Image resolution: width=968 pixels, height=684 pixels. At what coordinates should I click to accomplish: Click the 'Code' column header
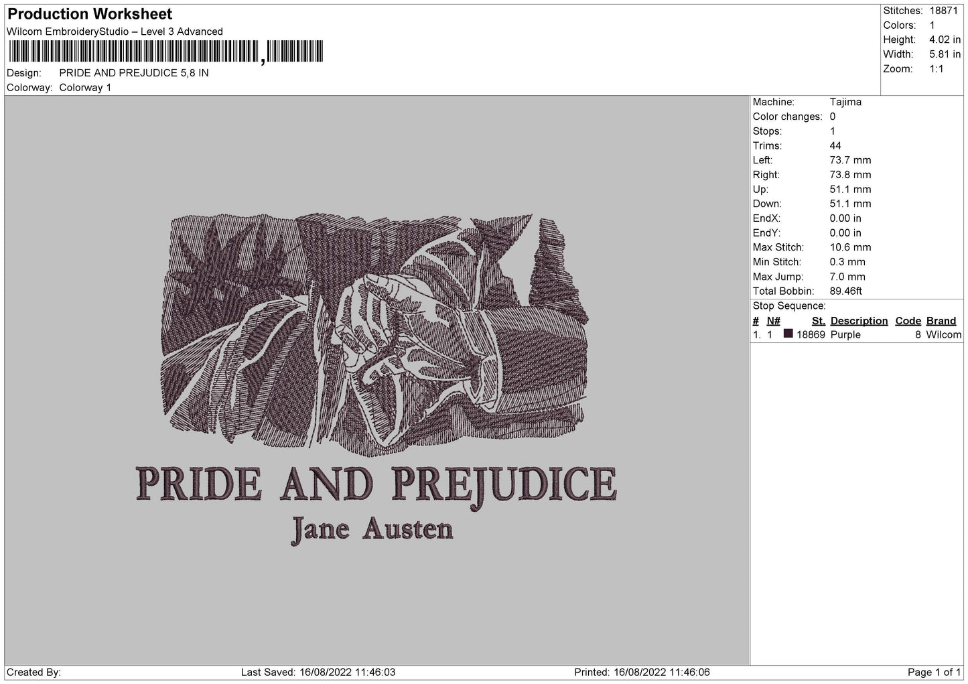[x=908, y=321]
